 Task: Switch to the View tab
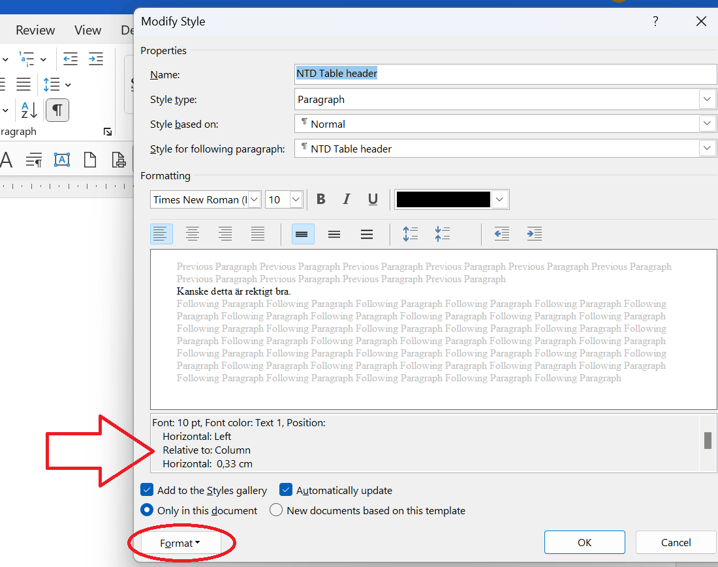tap(87, 30)
